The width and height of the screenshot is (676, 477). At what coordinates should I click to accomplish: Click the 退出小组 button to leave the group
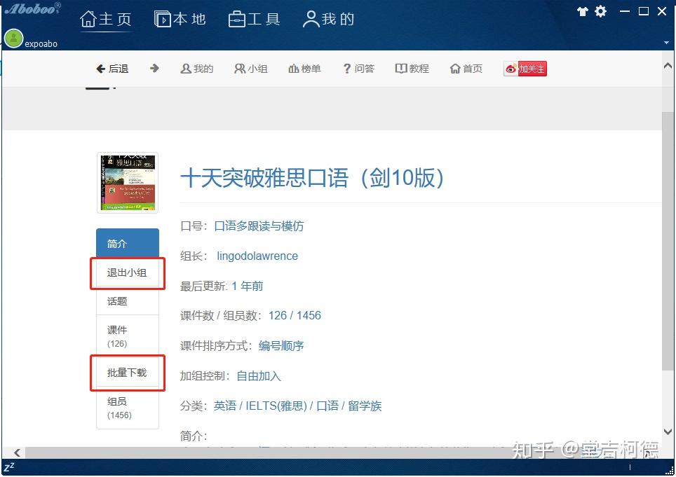(x=126, y=273)
